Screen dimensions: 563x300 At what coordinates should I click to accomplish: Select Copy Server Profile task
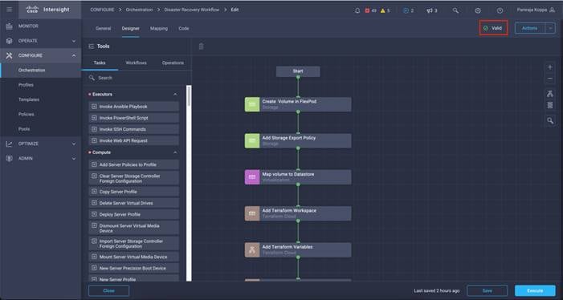pos(133,192)
